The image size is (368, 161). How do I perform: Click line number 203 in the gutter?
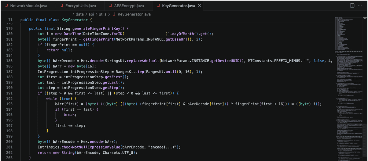[x=9, y=158]
